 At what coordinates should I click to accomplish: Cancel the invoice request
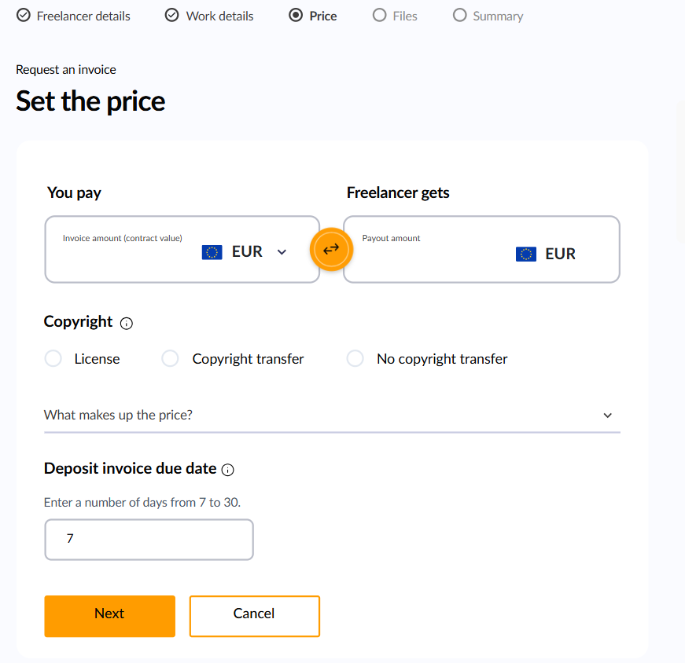coord(254,615)
